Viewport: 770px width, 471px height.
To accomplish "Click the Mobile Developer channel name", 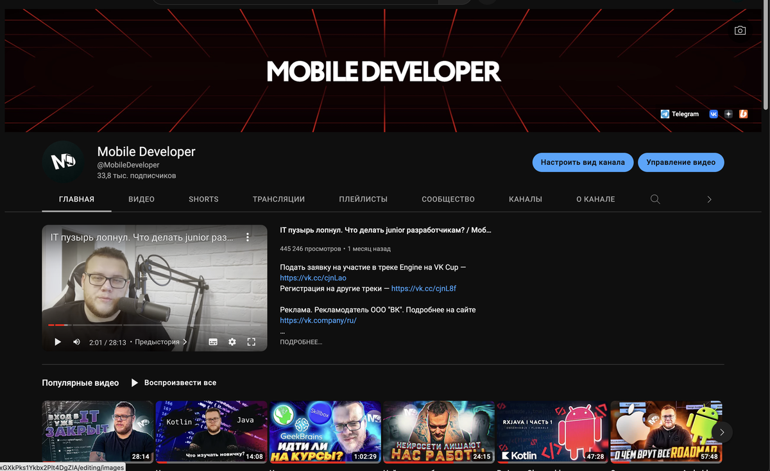I will 146,151.
